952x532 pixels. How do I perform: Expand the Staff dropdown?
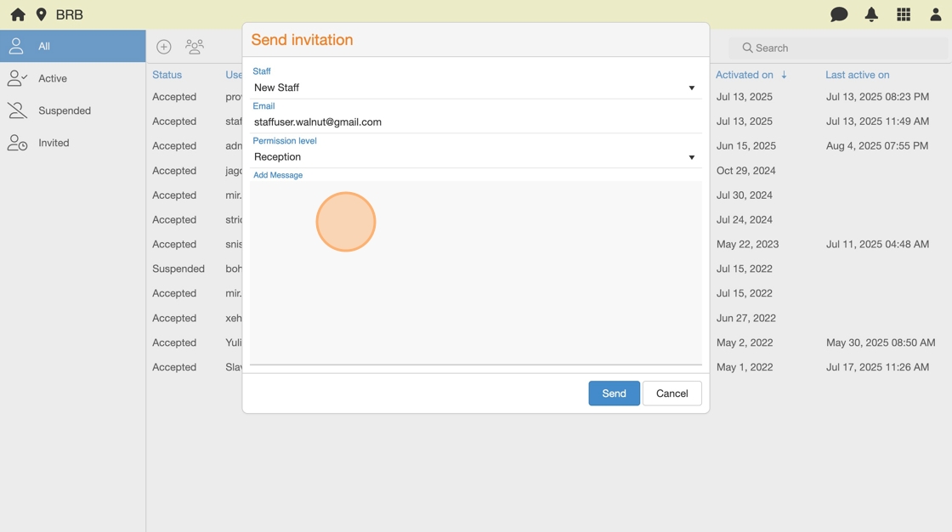(x=475, y=88)
